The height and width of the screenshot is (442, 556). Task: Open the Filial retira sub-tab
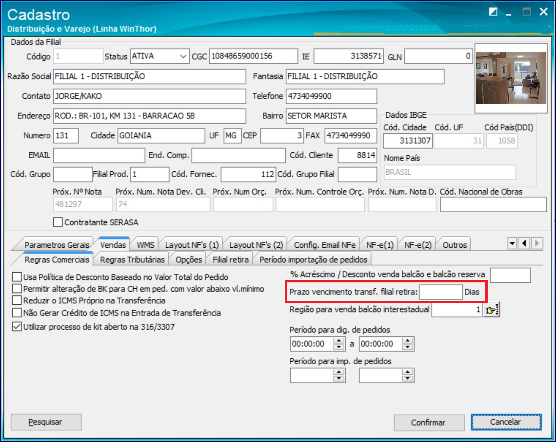click(231, 259)
